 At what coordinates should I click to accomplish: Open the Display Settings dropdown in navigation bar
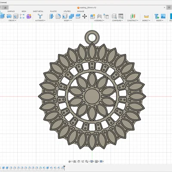(92, 162)
